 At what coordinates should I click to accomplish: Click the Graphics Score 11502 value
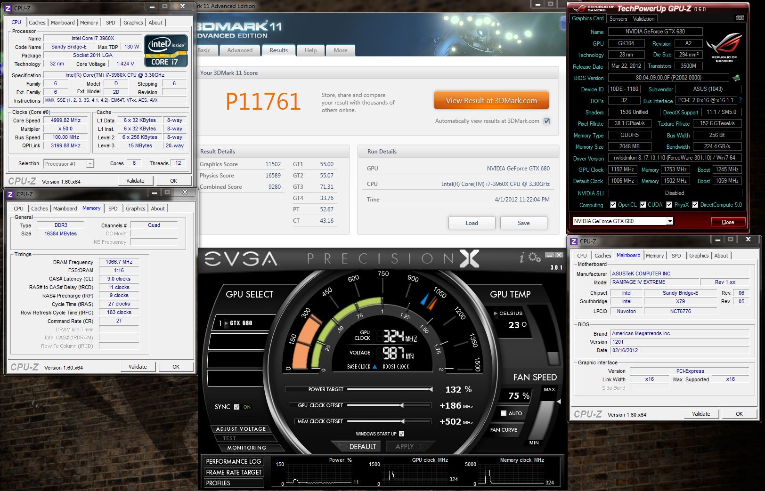pyautogui.click(x=273, y=164)
